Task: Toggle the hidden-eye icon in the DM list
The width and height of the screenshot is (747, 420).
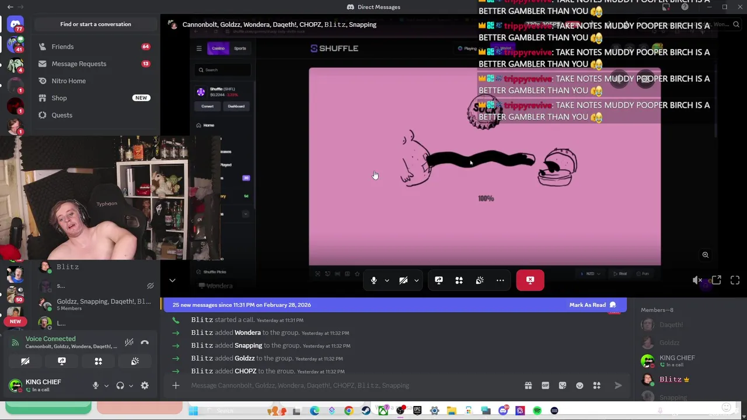Action: coord(150,286)
